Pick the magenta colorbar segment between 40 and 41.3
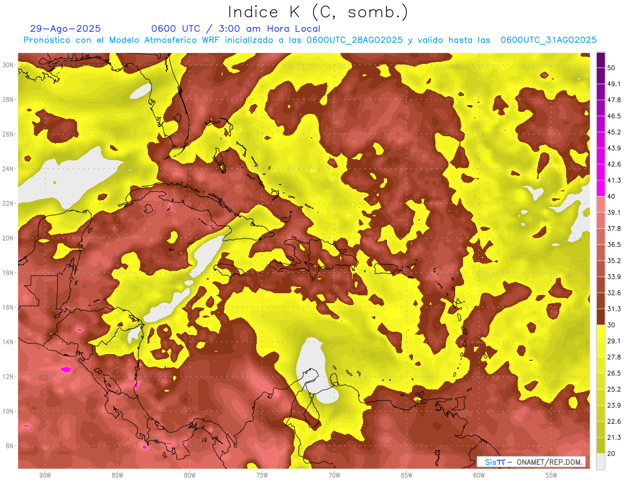The height and width of the screenshot is (482, 625). (601, 188)
